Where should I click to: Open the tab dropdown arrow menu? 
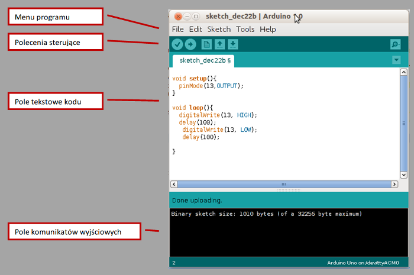click(x=396, y=60)
